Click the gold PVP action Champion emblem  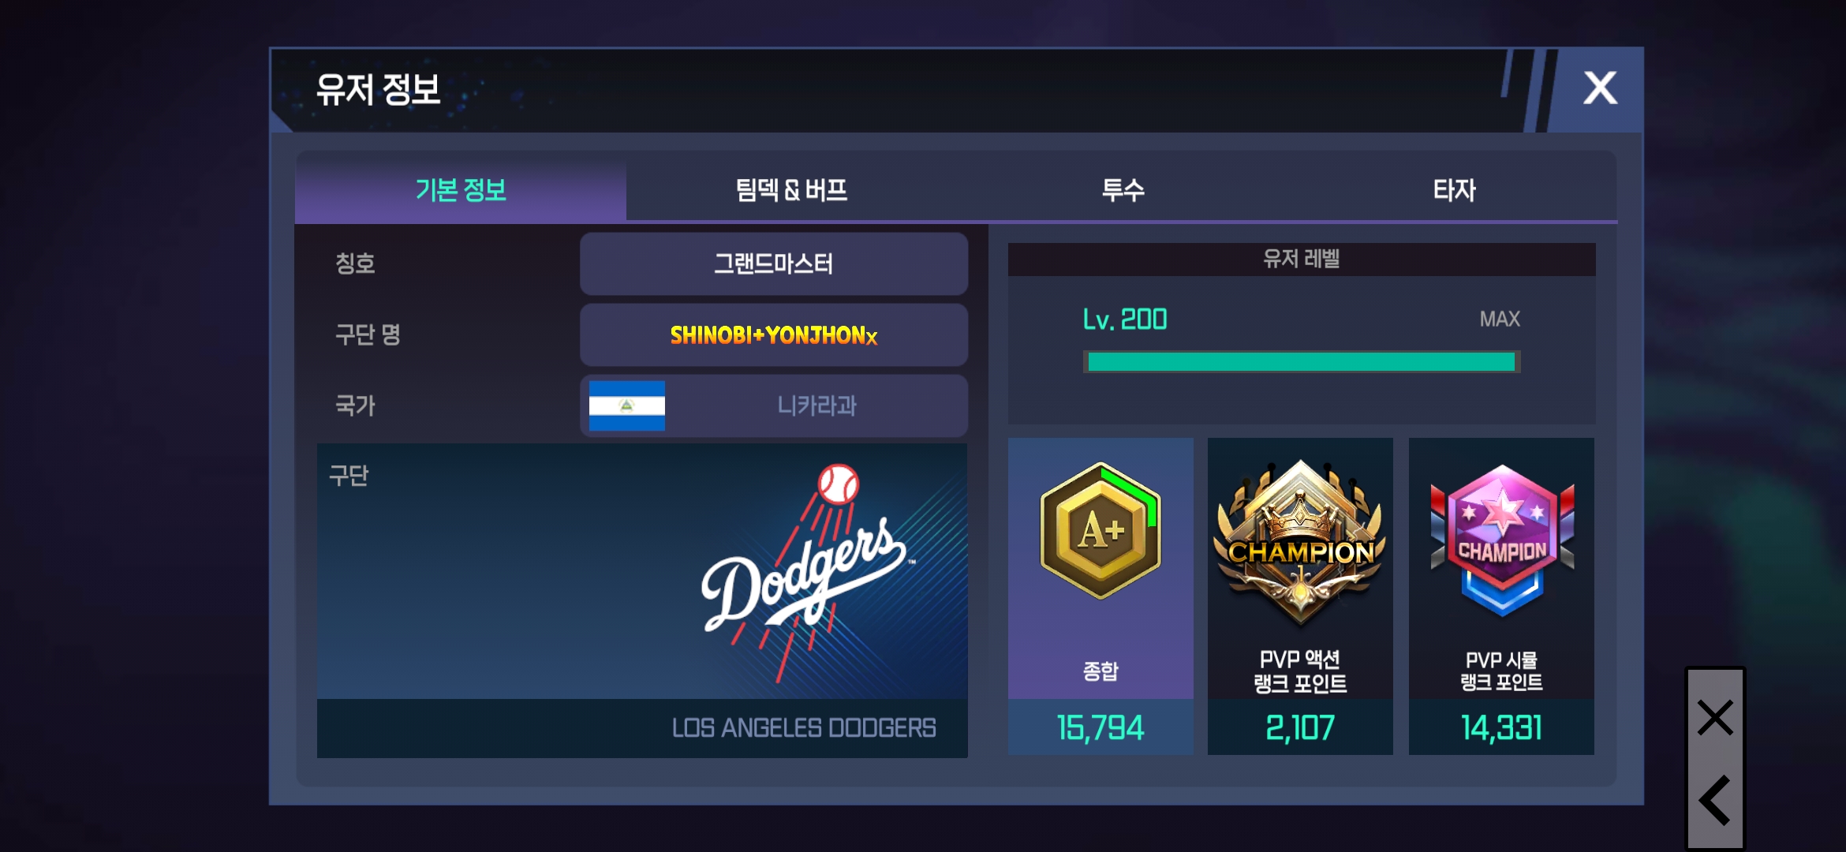point(1300,544)
